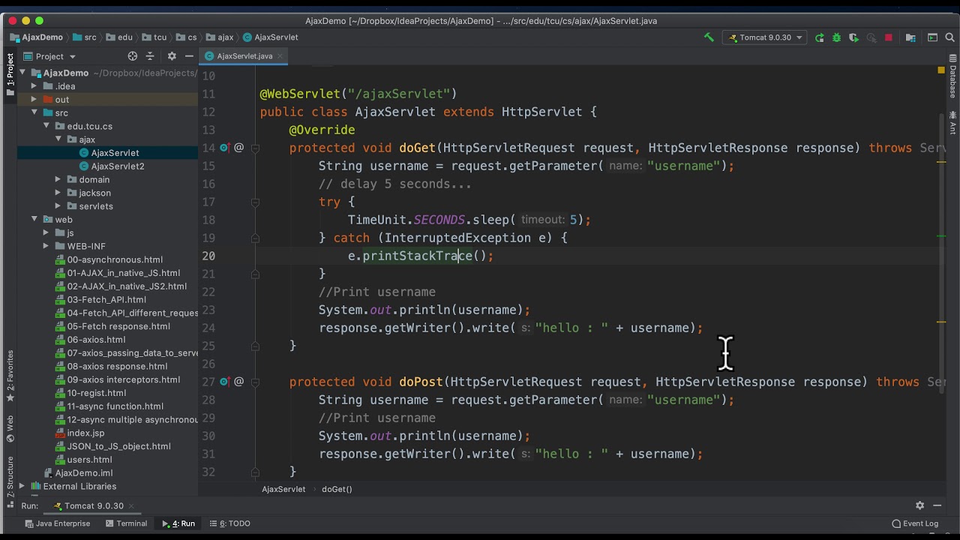The image size is (960, 540).
Task: Click the yellow inspection indicator at editor top
Action: (x=941, y=70)
